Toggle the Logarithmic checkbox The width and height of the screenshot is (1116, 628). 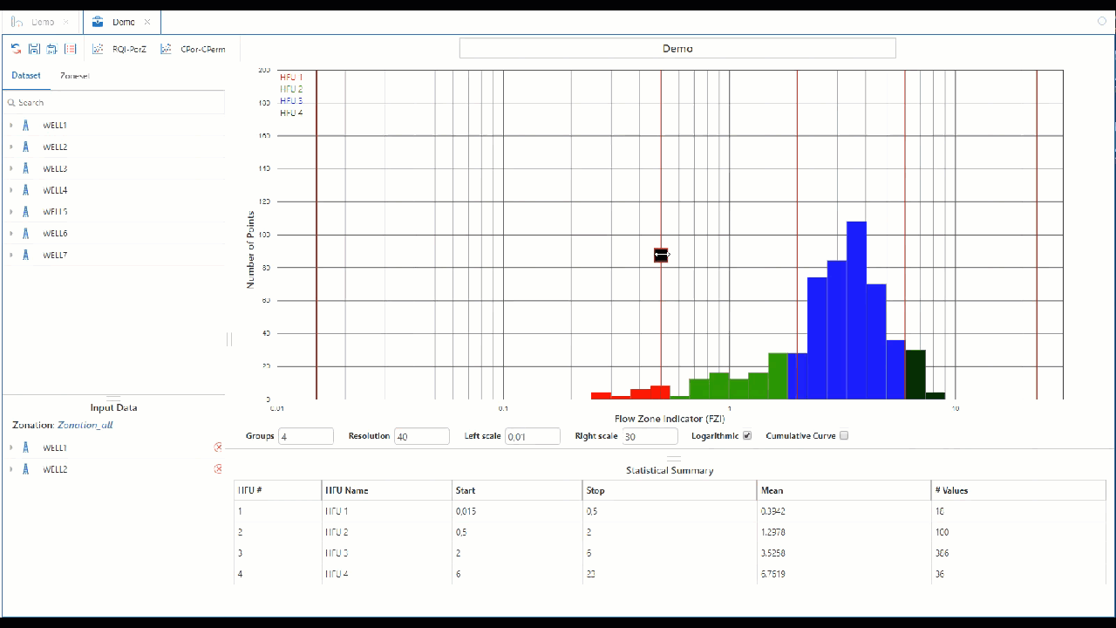click(x=746, y=436)
